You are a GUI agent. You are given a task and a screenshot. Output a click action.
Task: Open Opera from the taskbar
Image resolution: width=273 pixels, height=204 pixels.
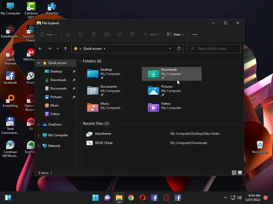pyautogui.click(x=143, y=198)
